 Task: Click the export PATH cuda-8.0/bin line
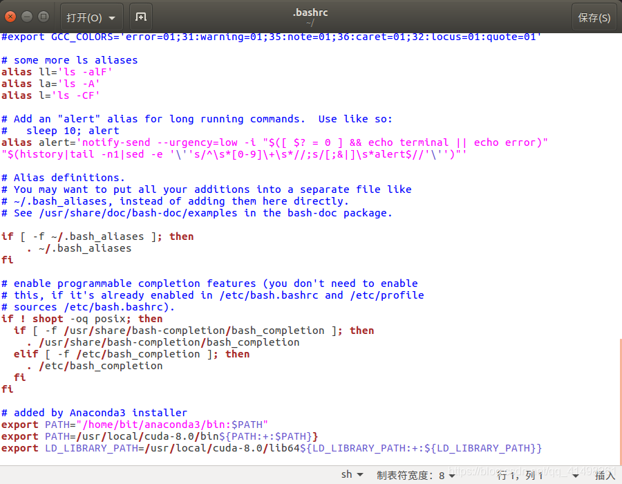tap(160, 436)
